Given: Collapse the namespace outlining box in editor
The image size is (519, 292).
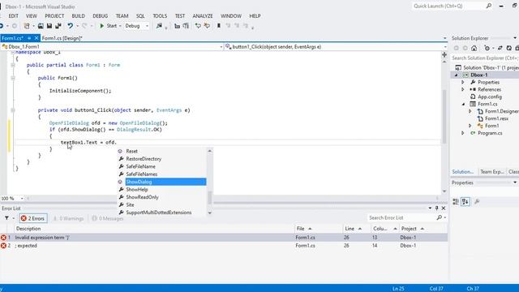Looking at the screenshot, I should [13, 52].
